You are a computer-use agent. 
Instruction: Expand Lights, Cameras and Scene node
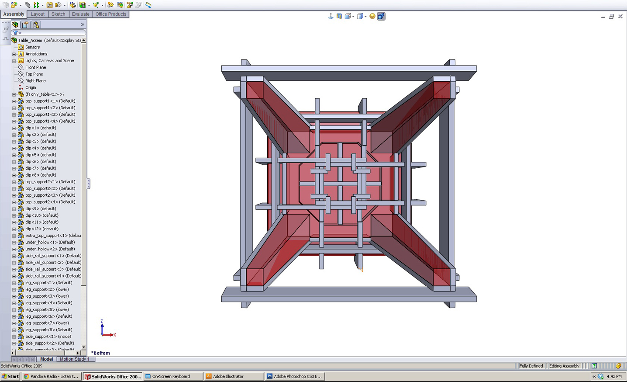coord(14,61)
